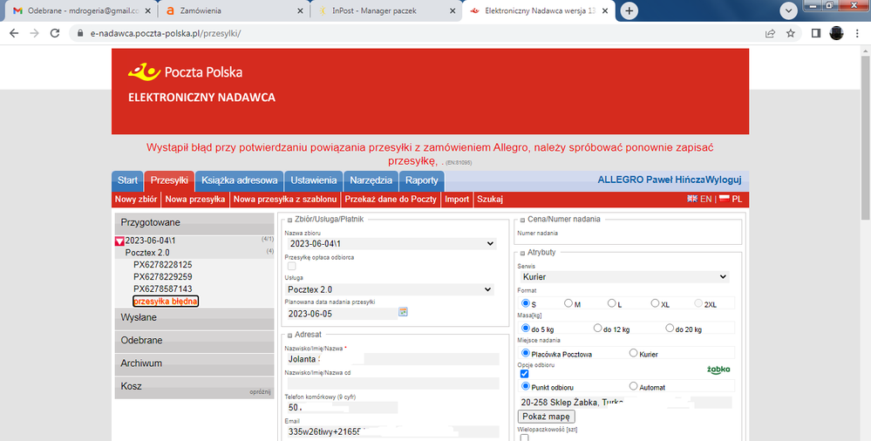871x441 pixels.
Task: Click Nowa przesyłka z szablonu
Action: (285, 199)
